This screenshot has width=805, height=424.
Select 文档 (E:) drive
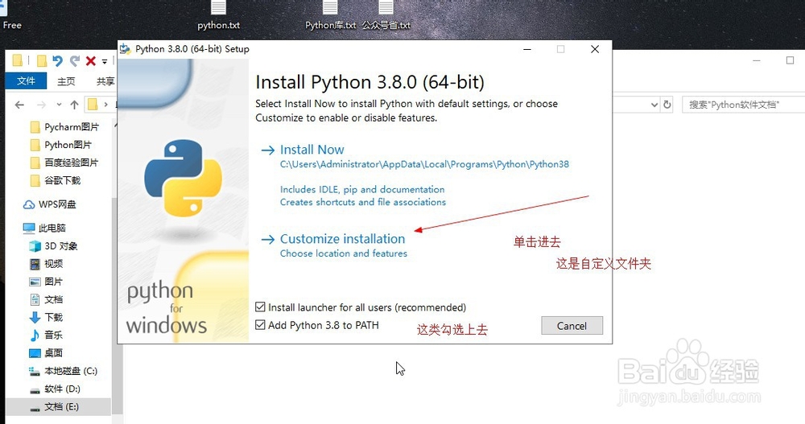[58, 407]
